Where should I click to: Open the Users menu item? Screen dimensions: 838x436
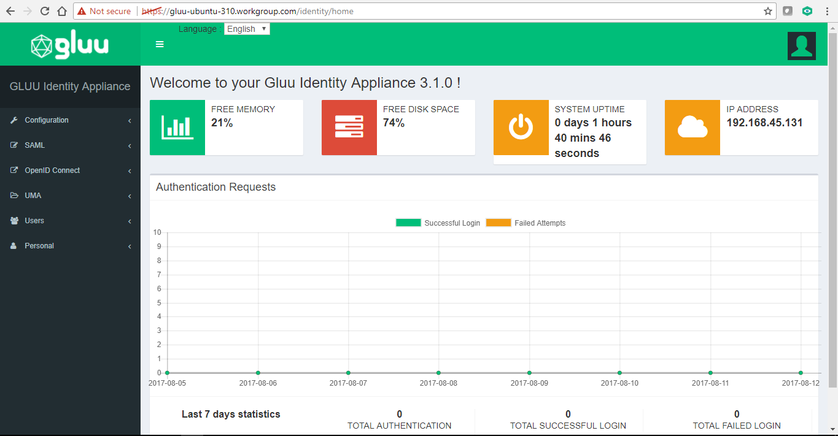(70, 221)
